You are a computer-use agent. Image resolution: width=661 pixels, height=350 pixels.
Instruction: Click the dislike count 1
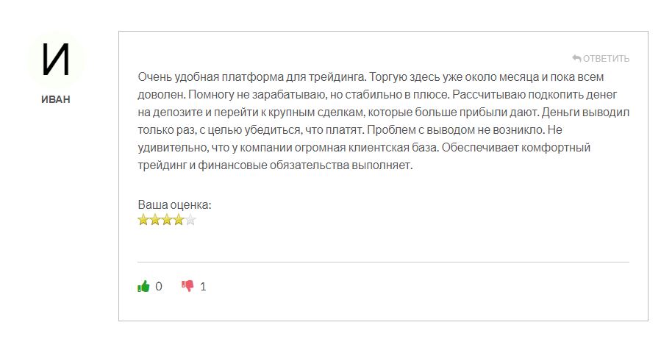[203, 287]
